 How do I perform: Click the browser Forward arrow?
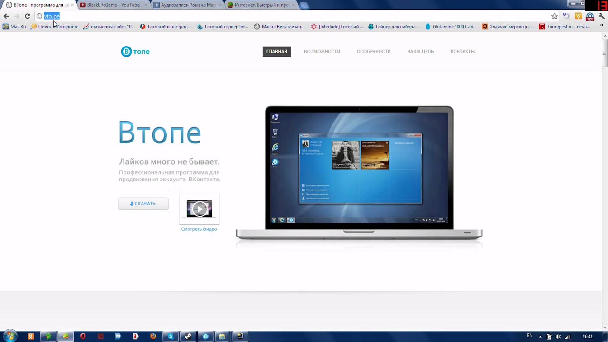(17, 16)
